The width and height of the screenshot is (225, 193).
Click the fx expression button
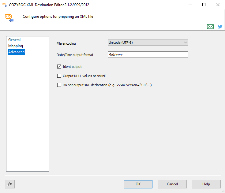pos(10,184)
